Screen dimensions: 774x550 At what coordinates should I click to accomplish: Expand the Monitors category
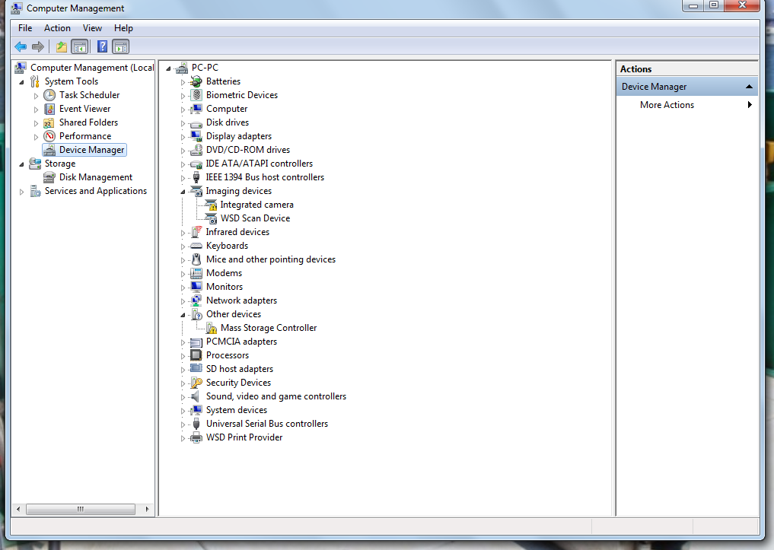coord(183,288)
